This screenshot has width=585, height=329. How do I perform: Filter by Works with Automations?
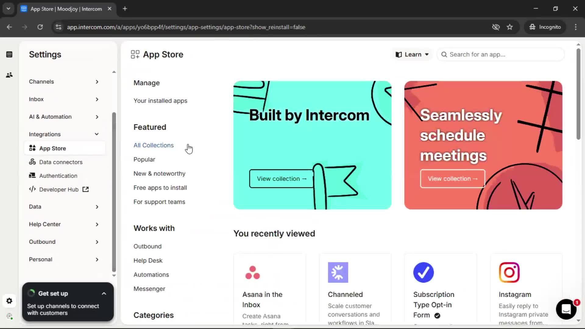point(151,275)
